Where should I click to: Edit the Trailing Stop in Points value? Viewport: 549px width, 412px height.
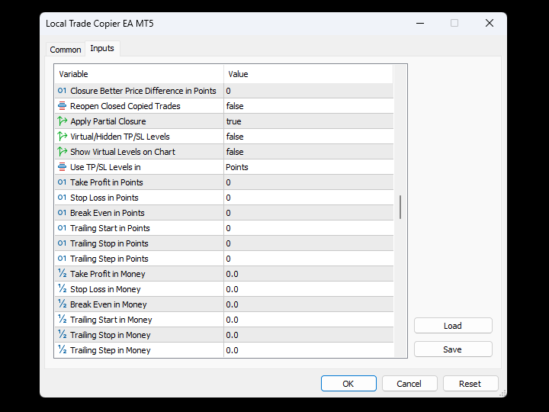[x=309, y=243]
